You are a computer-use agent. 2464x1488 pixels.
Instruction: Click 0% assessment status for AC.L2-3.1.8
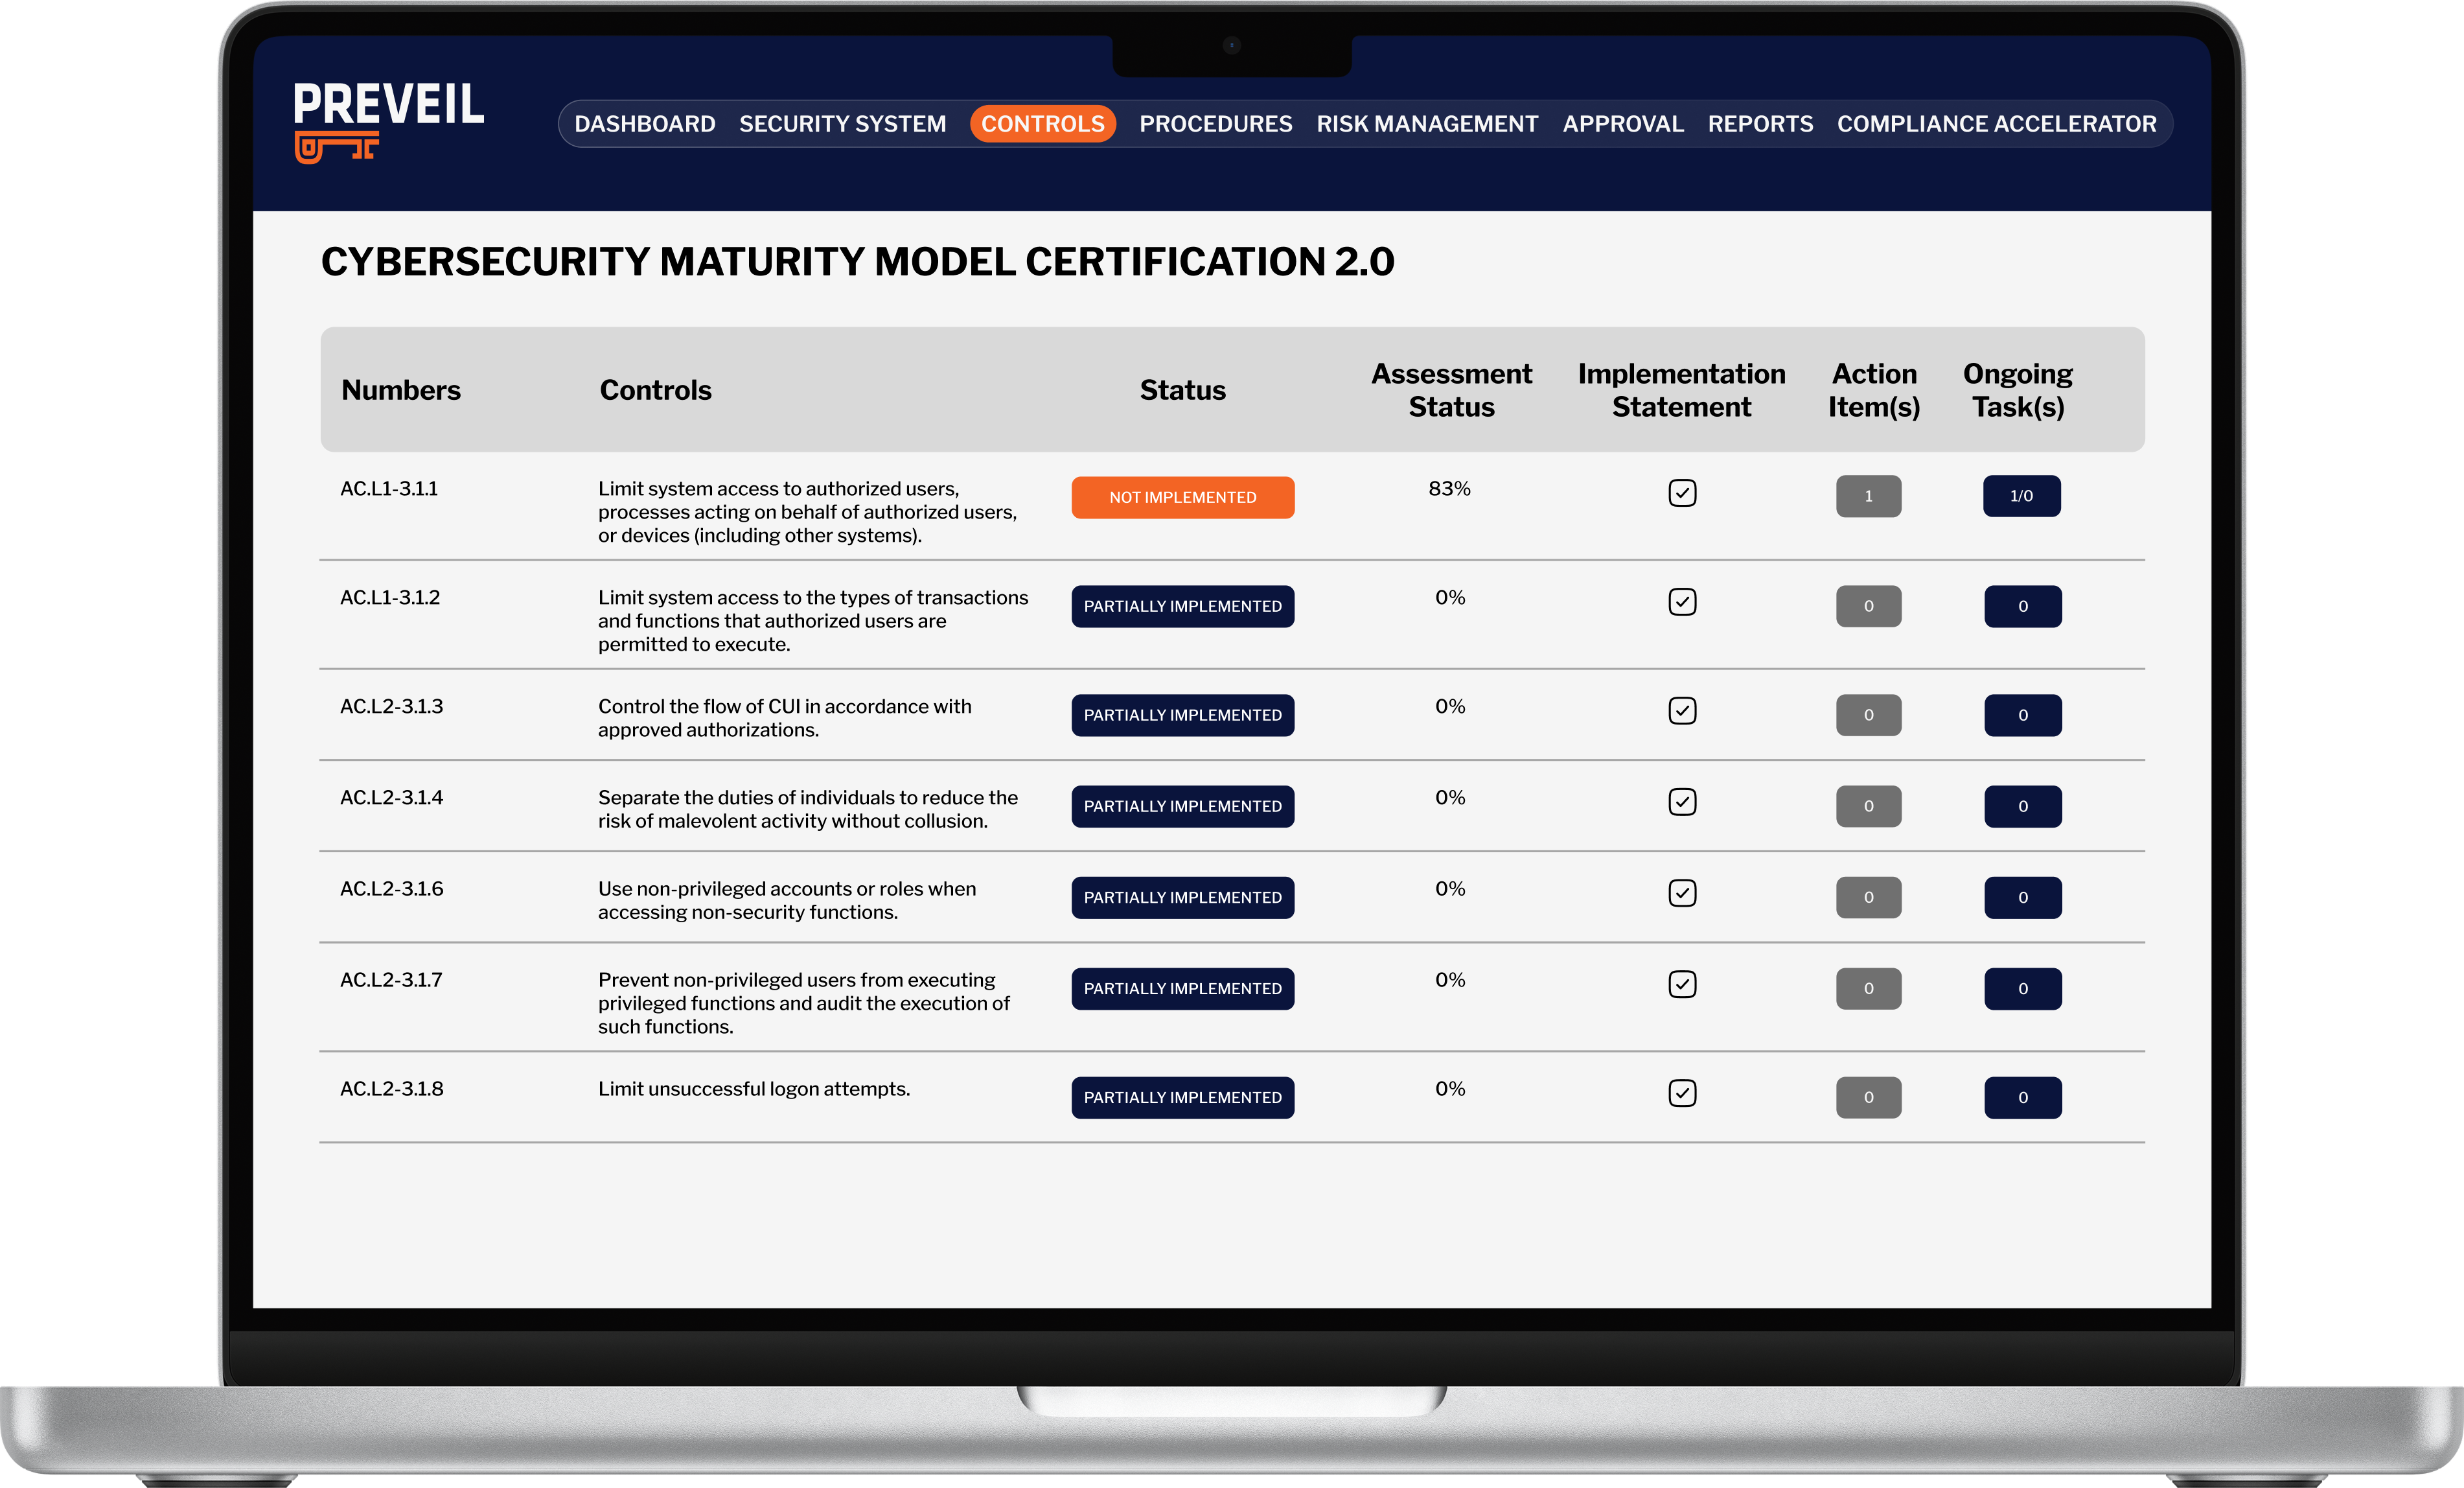coord(1450,1089)
